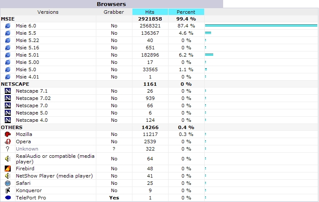Select the Firebird row label
The image size is (319, 202).
tap(25, 169)
